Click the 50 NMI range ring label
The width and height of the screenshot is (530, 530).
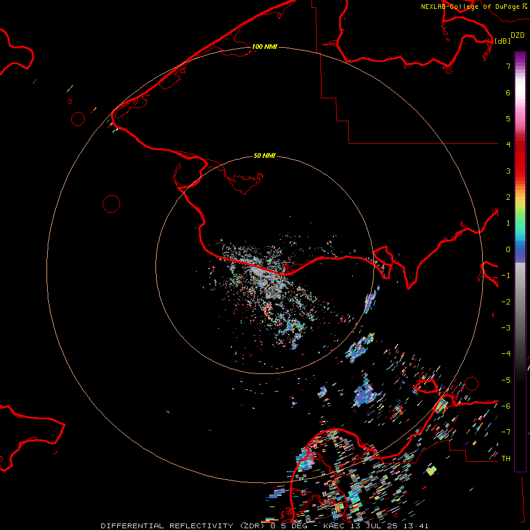tap(264, 155)
